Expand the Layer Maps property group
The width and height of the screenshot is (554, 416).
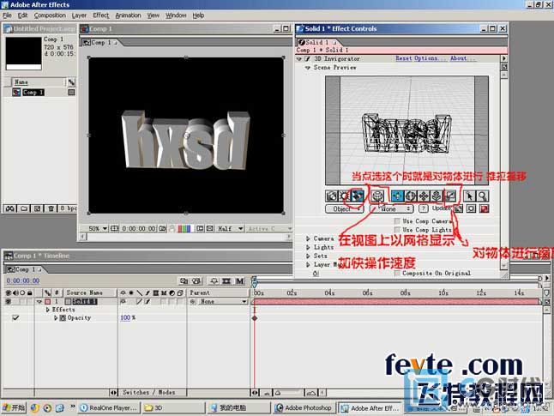click(x=308, y=264)
